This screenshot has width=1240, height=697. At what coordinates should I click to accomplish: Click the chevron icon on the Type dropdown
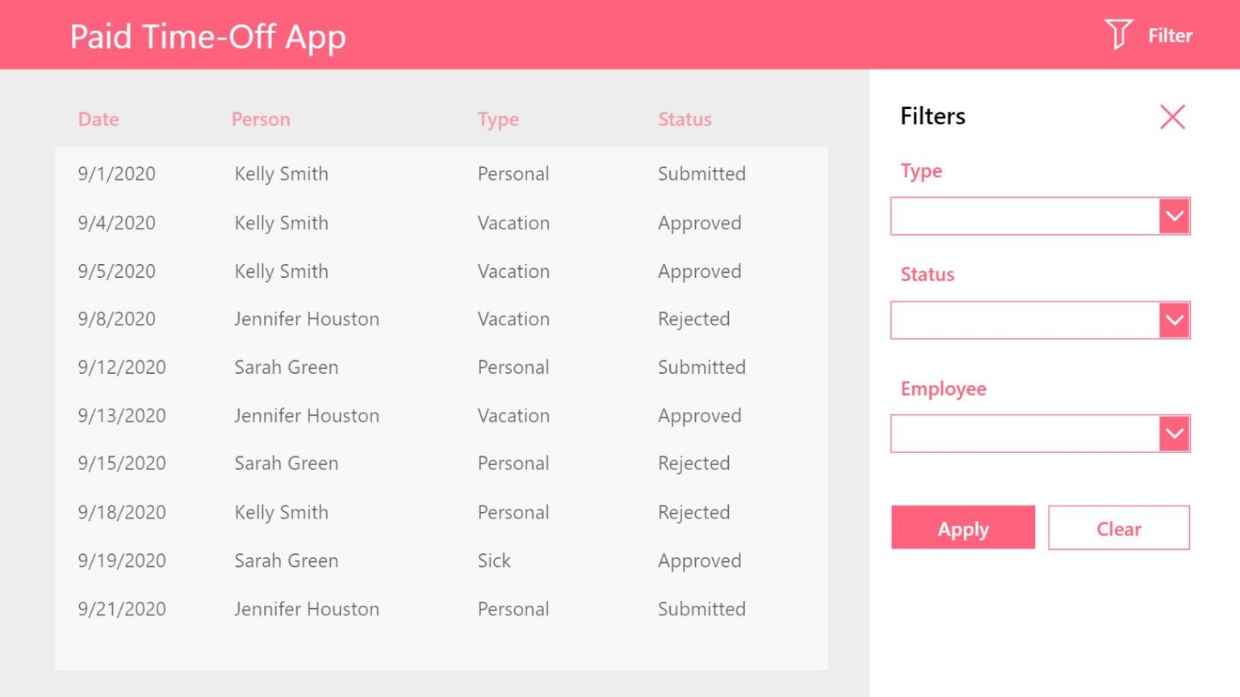click(x=1175, y=216)
